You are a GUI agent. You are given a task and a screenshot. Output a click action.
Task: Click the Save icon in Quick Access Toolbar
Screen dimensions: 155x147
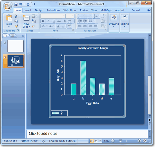click(16, 4)
